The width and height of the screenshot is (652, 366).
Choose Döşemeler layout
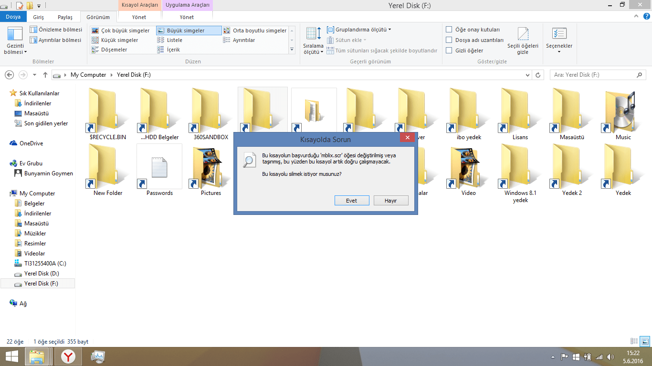(109, 50)
